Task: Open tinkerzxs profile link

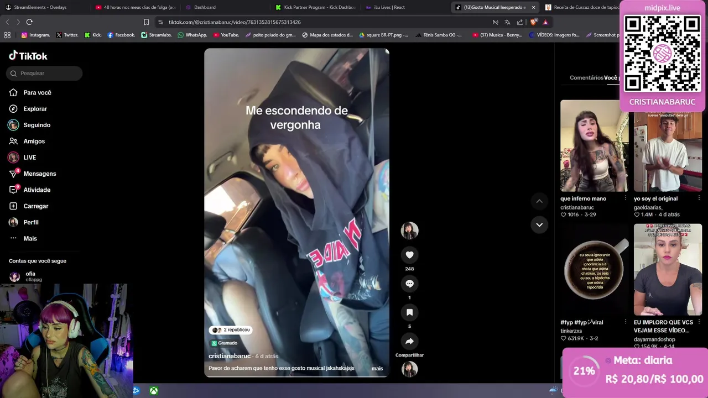Action: (571, 331)
